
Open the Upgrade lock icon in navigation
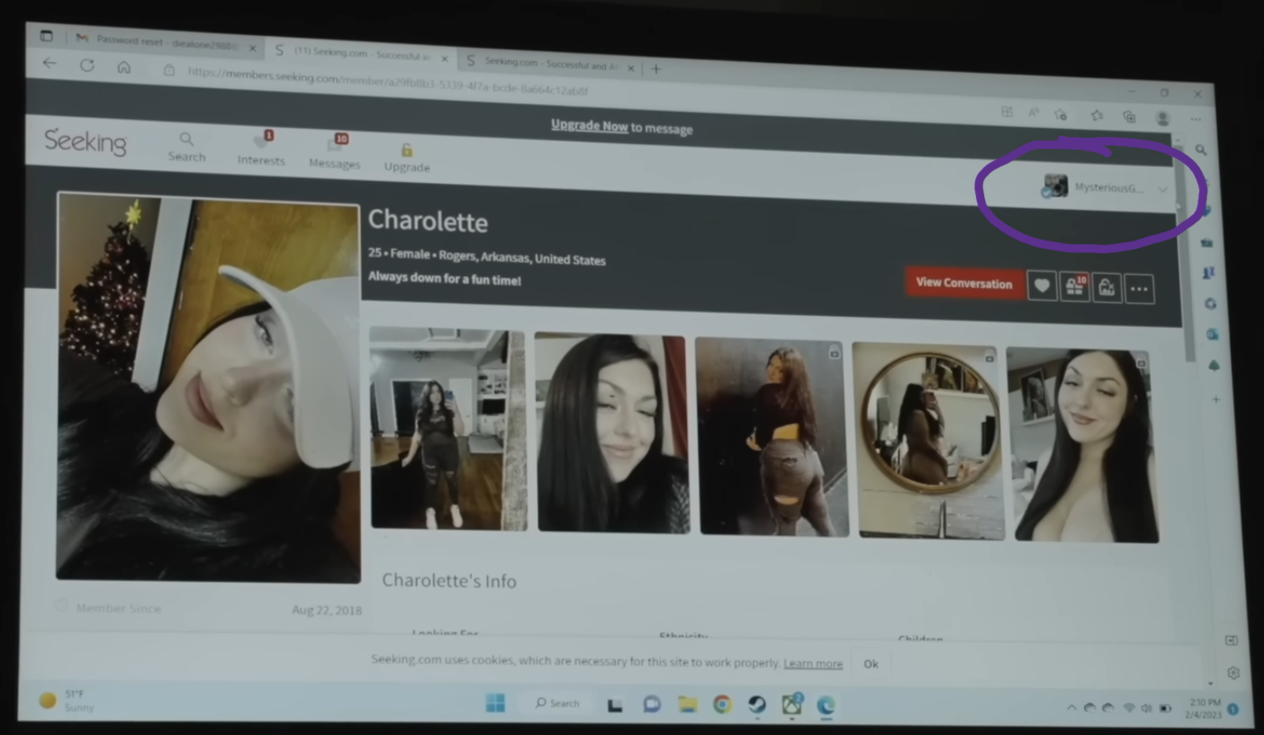pos(407,158)
